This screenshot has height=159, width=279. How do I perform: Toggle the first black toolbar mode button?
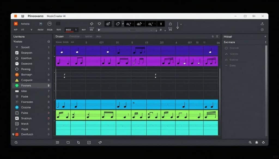coord(108,24)
